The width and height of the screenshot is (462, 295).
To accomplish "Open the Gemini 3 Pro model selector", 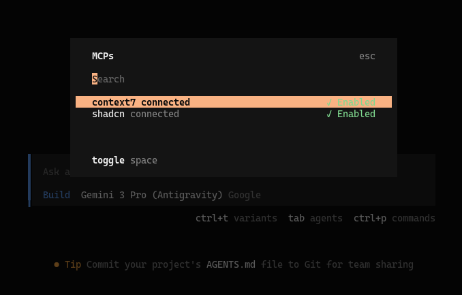I will [x=151, y=195].
